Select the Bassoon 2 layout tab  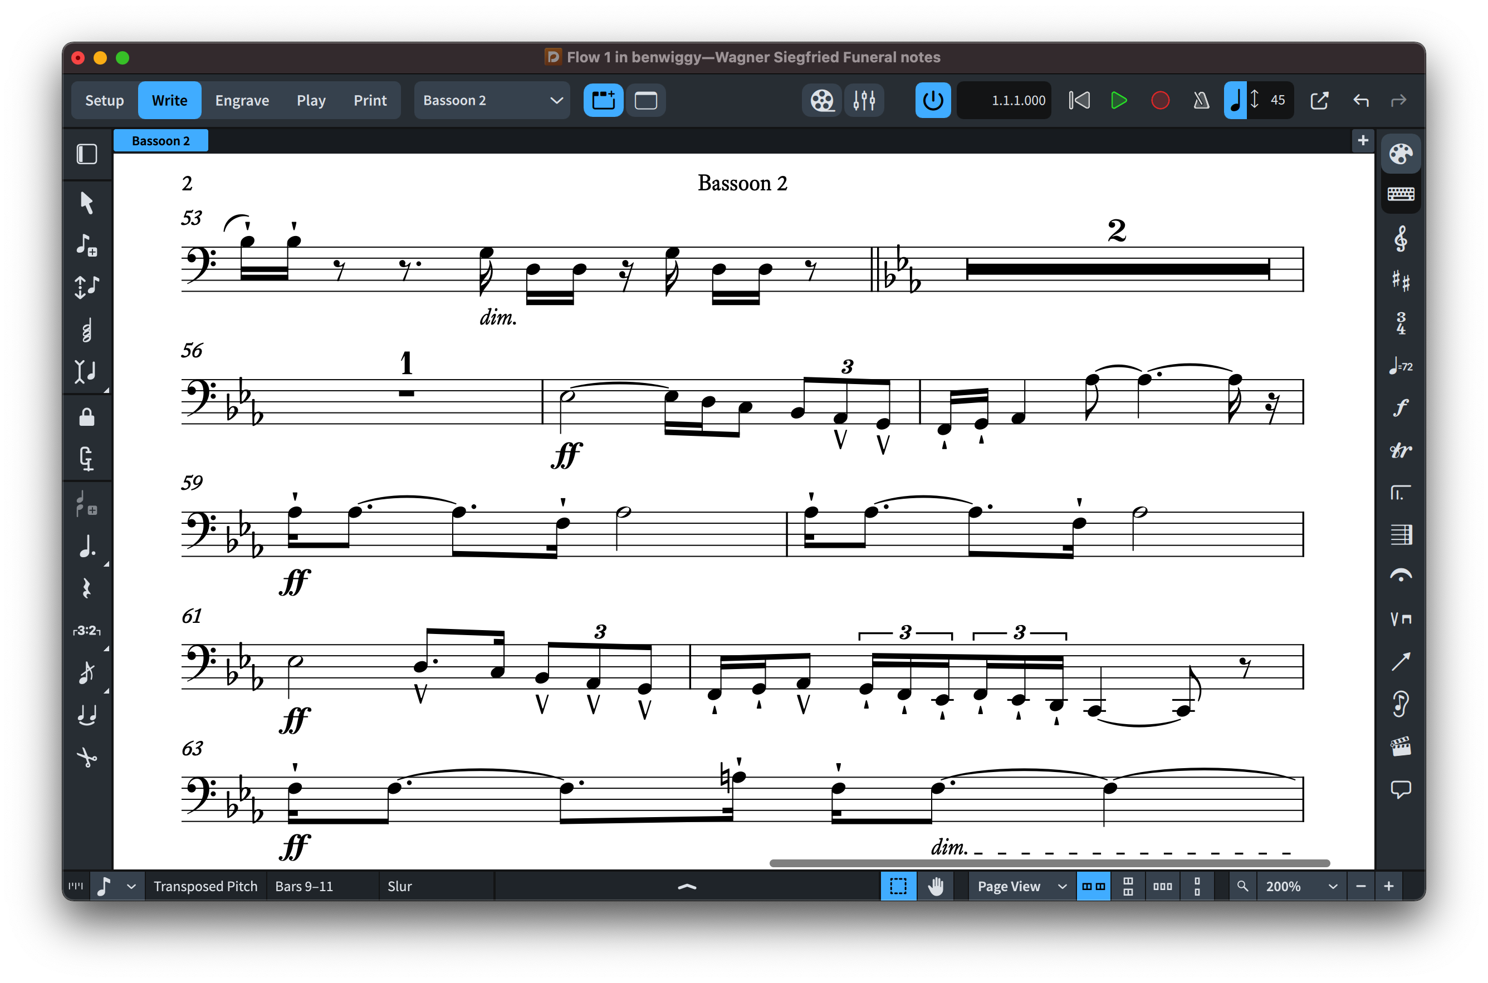pos(160,141)
